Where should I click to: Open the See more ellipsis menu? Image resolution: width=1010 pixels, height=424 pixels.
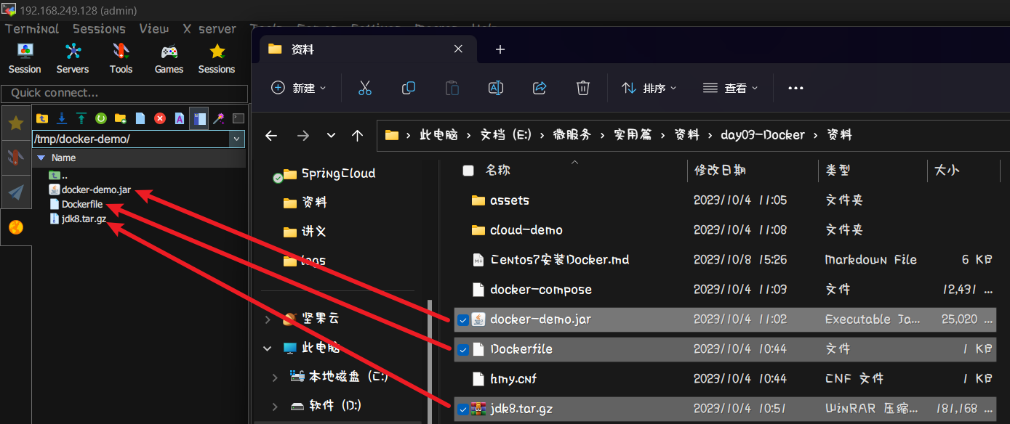coord(795,88)
